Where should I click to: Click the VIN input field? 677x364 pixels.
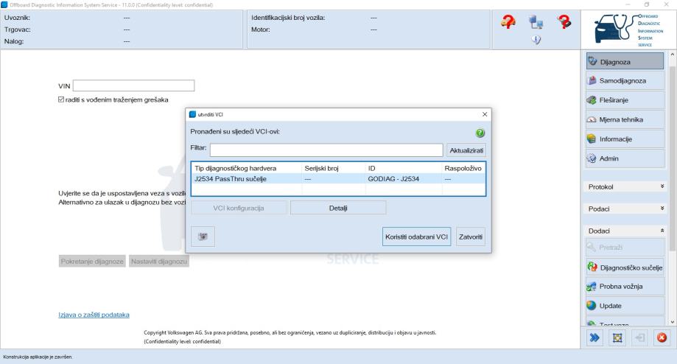coord(133,85)
